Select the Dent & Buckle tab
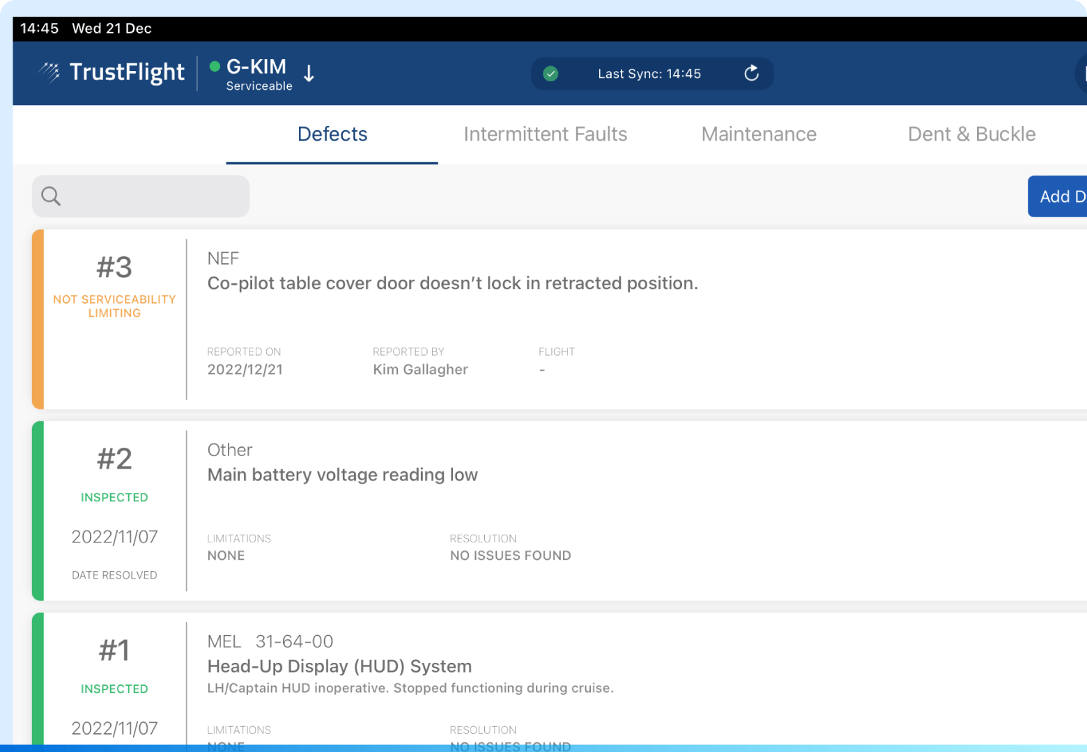 click(x=971, y=134)
